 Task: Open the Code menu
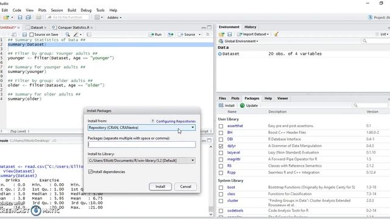click(17, 10)
